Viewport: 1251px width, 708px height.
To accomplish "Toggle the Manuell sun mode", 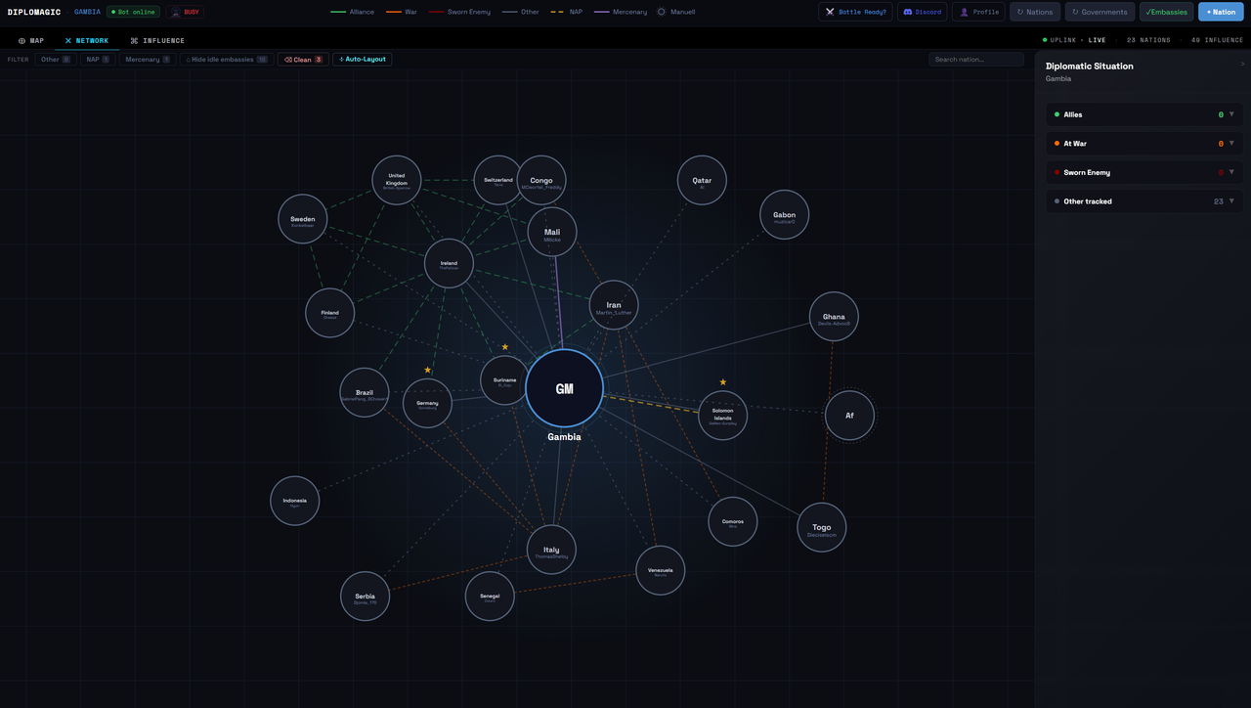I will click(676, 12).
